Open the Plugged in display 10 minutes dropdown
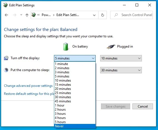The width and height of the screenshot is (158, 130). (121, 58)
